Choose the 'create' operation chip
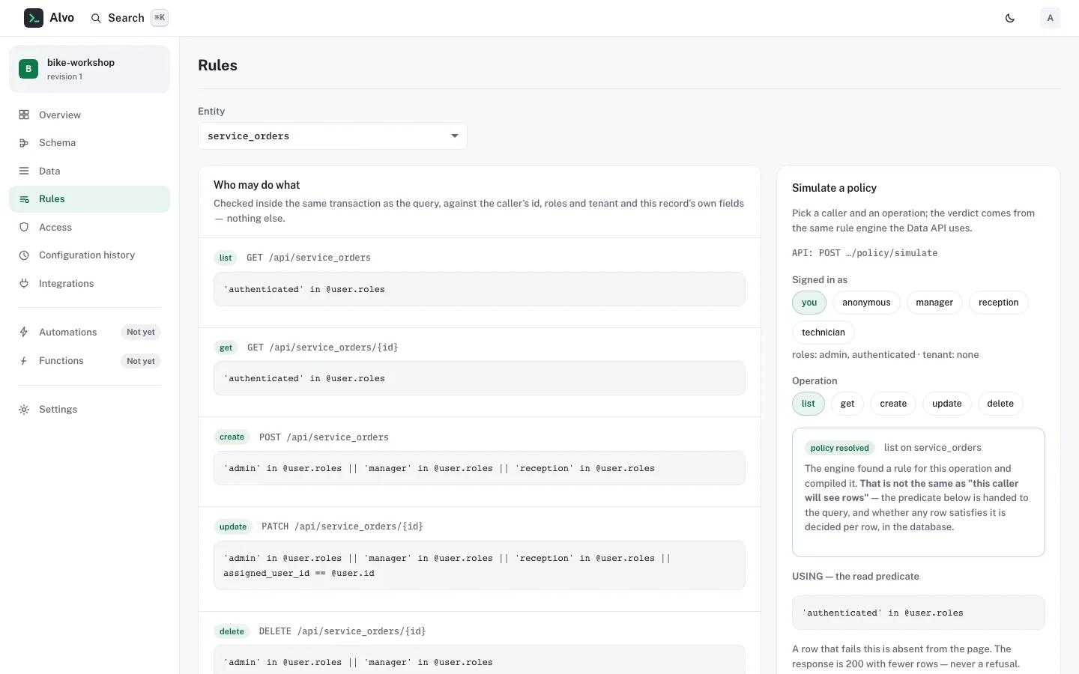Image resolution: width=1079 pixels, height=674 pixels. (893, 404)
